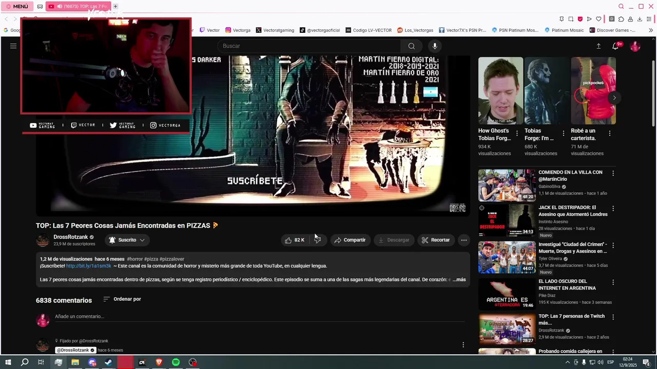Open browser downloads icon
Image resolution: width=657 pixels, height=369 pixels.
(x=640, y=19)
